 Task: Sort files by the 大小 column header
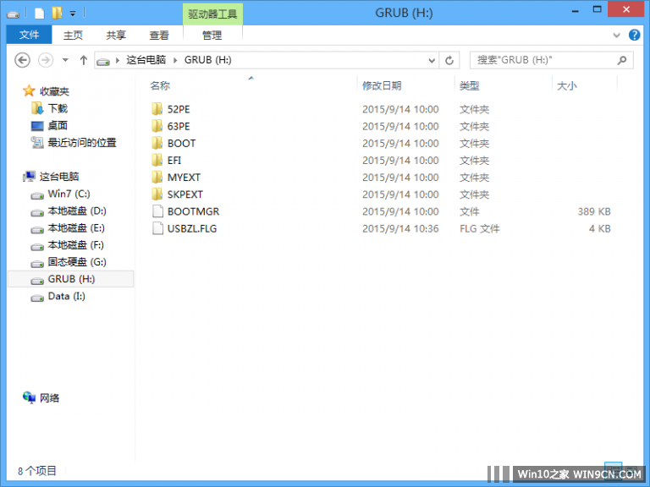566,85
